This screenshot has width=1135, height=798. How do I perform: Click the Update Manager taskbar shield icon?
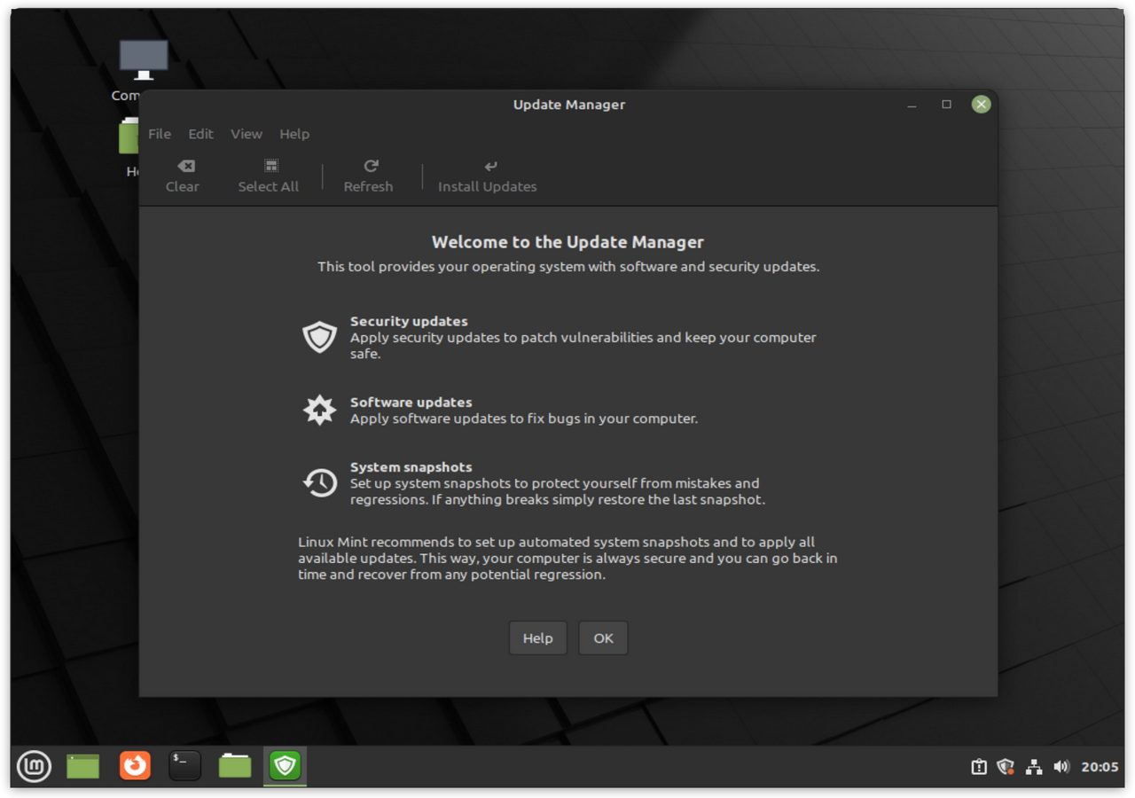285,766
